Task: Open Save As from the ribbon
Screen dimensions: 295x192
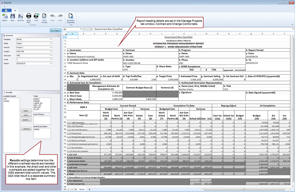Action: [20, 17]
